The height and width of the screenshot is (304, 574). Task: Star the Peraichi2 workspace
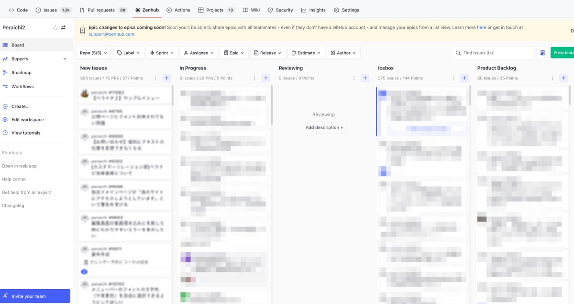(x=55, y=28)
